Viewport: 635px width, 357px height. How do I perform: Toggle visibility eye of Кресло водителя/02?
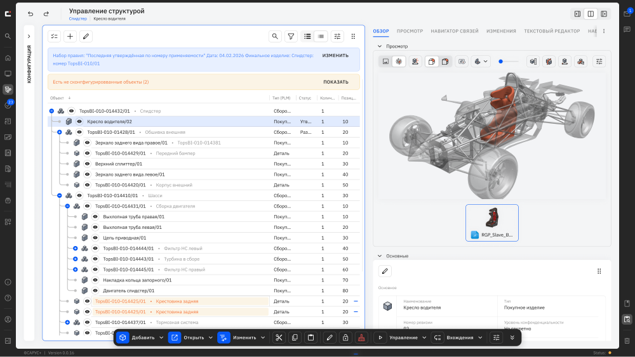(79, 122)
